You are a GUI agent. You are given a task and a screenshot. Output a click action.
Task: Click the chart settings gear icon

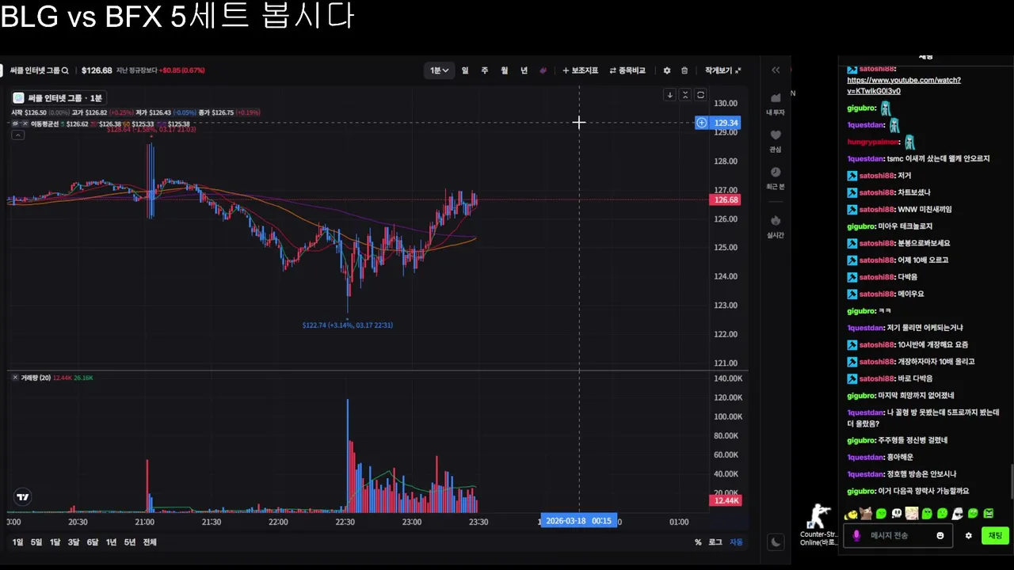point(666,70)
